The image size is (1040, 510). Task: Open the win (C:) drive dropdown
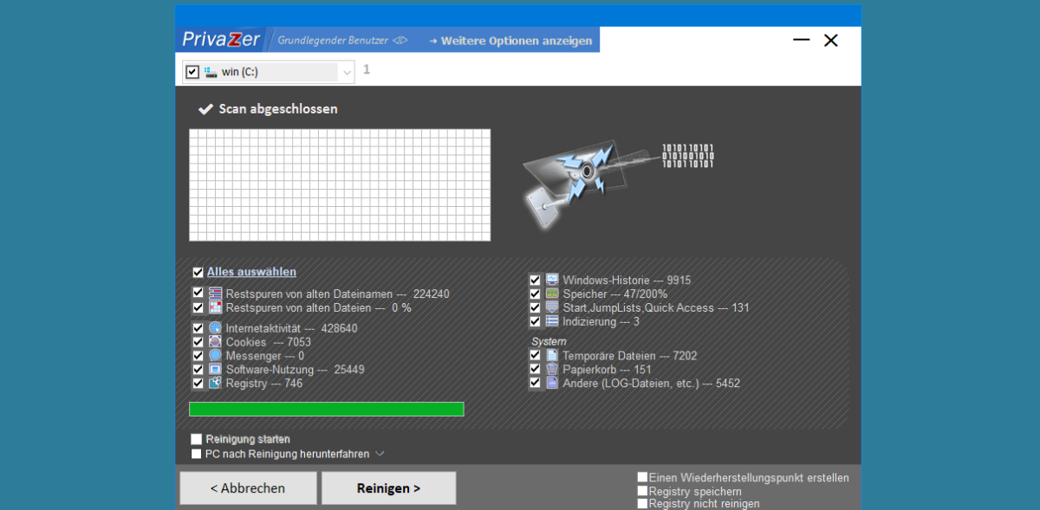tap(348, 72)
